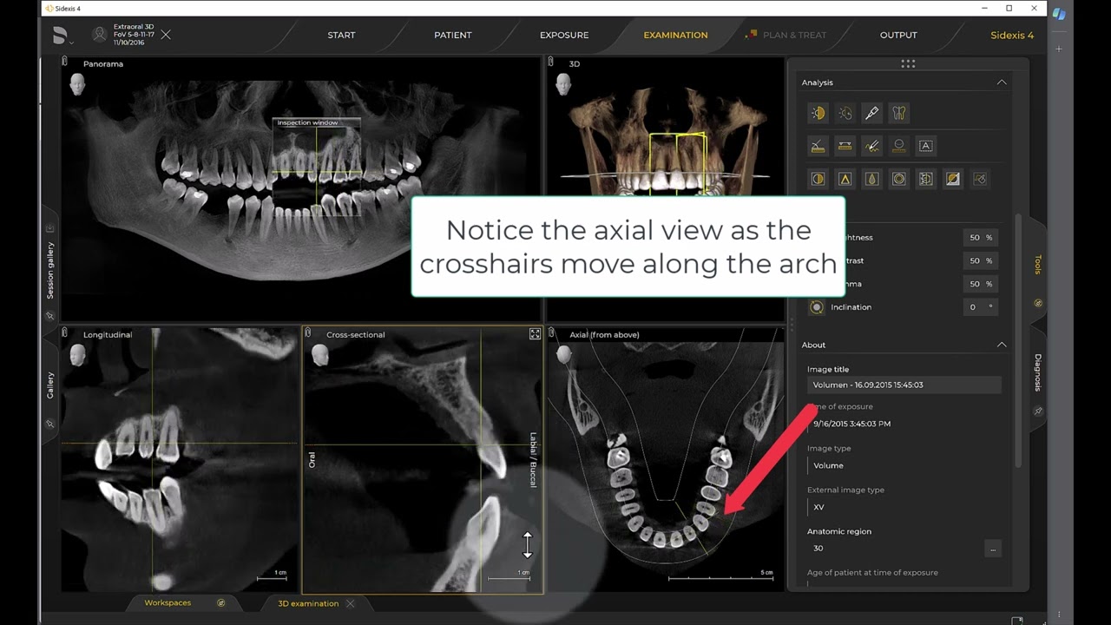Go to the OUTPUT phase tab
1111x625 pixels.
pos(898,36)
